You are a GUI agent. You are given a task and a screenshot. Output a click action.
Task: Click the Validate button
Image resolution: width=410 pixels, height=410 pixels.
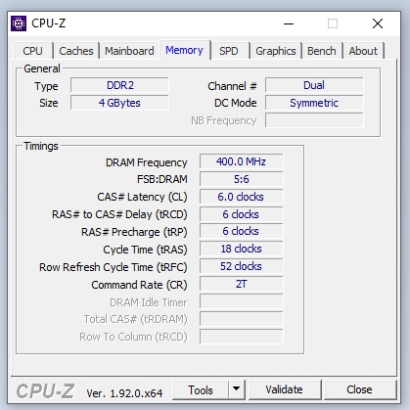coord(284,389)
